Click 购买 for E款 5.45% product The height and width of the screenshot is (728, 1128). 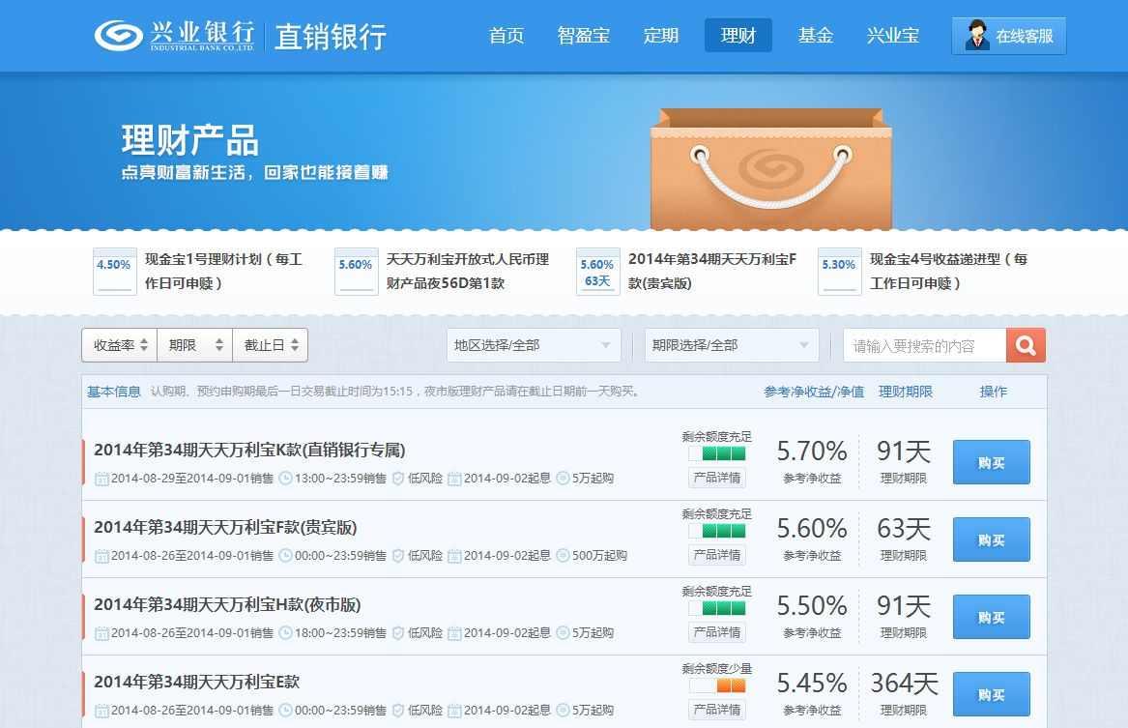(992, 694)
